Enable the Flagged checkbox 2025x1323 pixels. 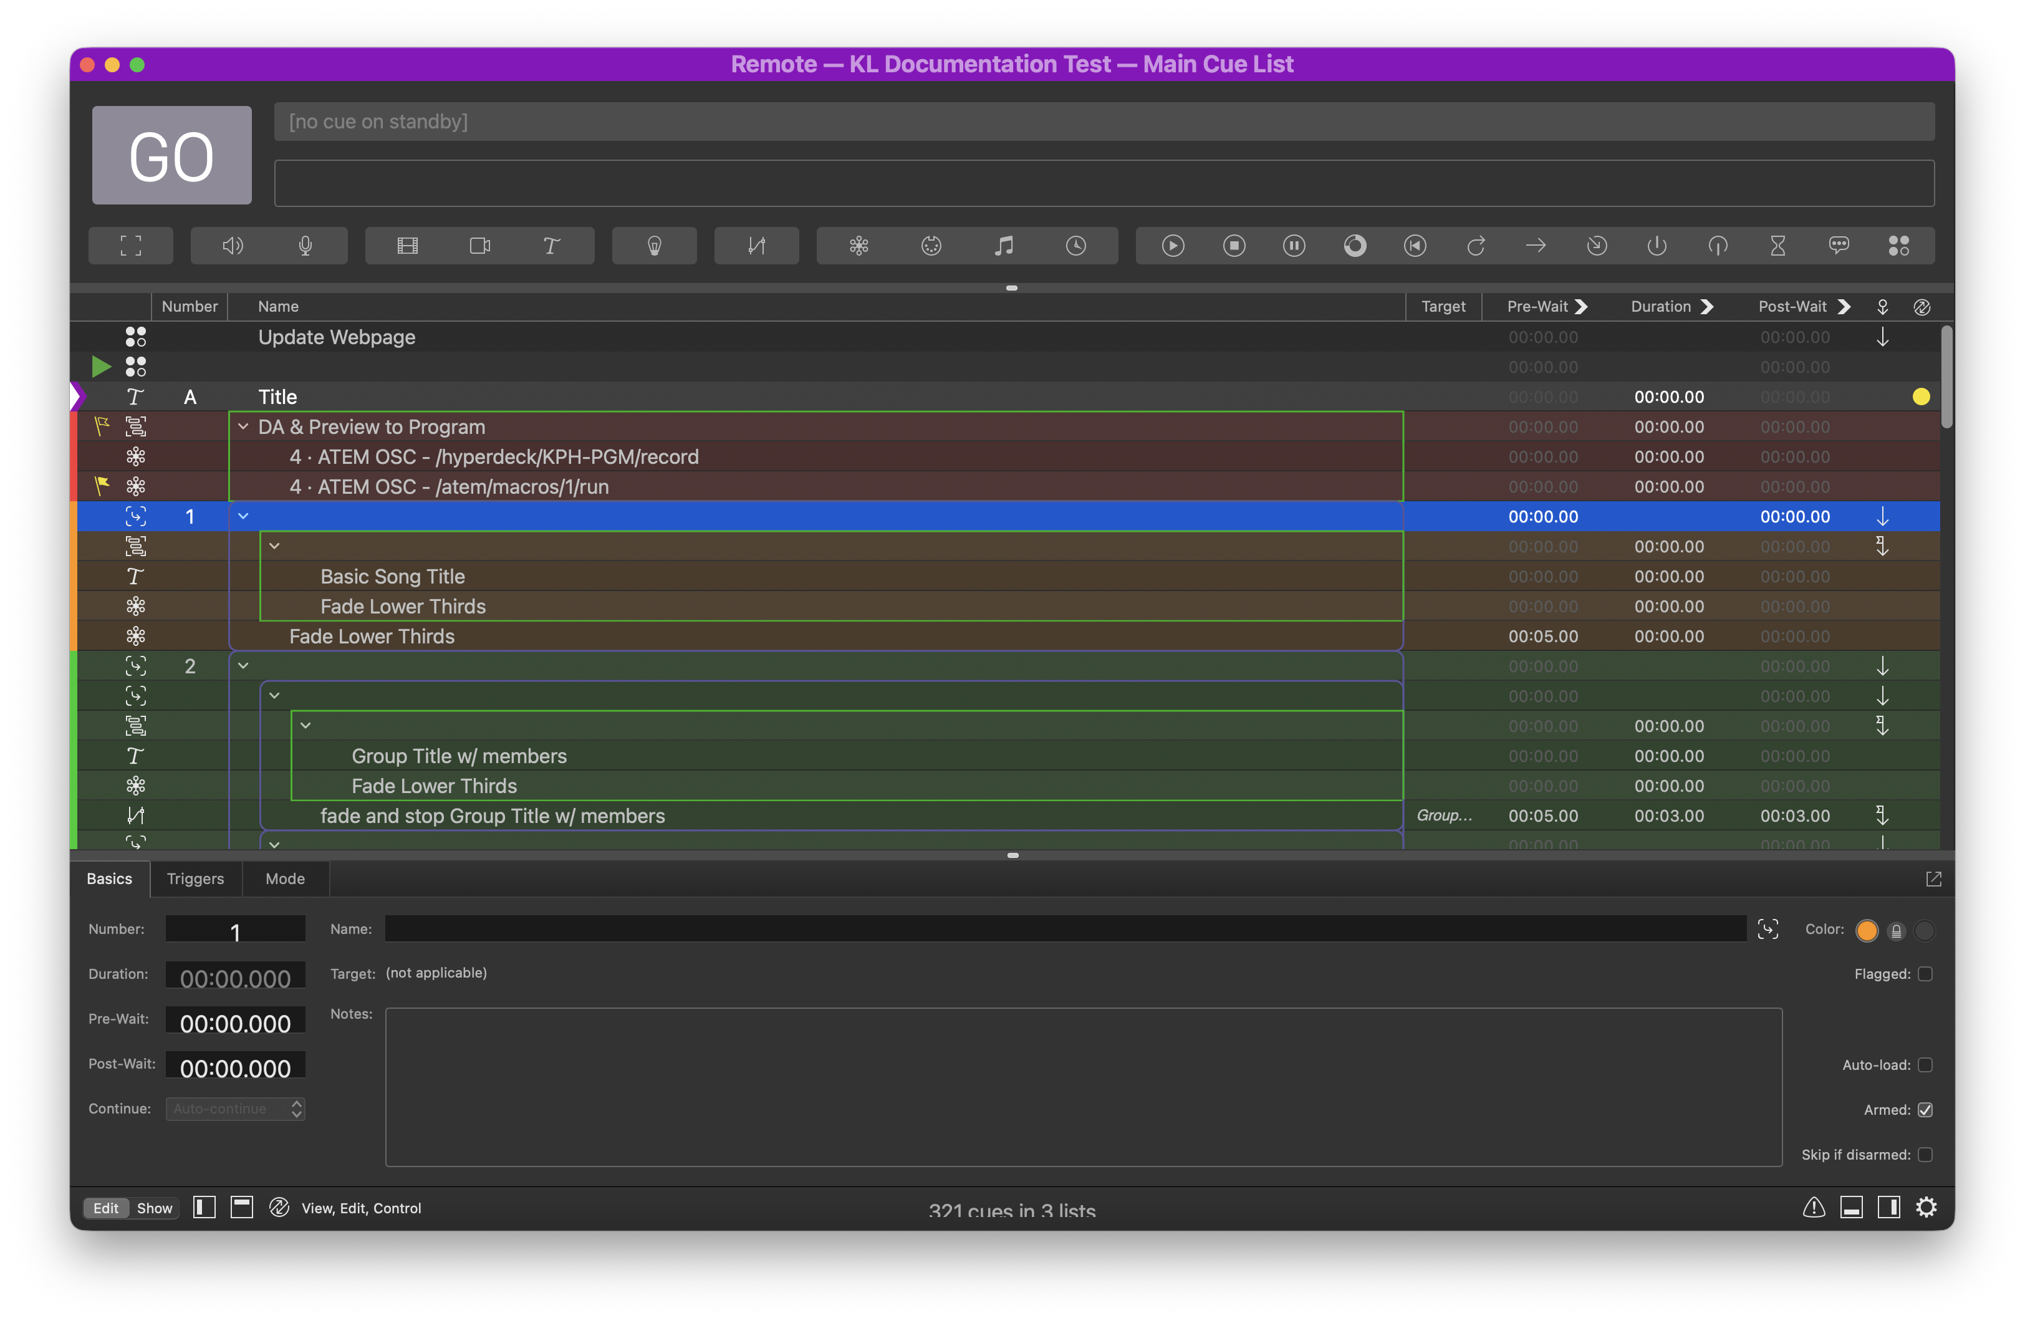point(1925,973)
